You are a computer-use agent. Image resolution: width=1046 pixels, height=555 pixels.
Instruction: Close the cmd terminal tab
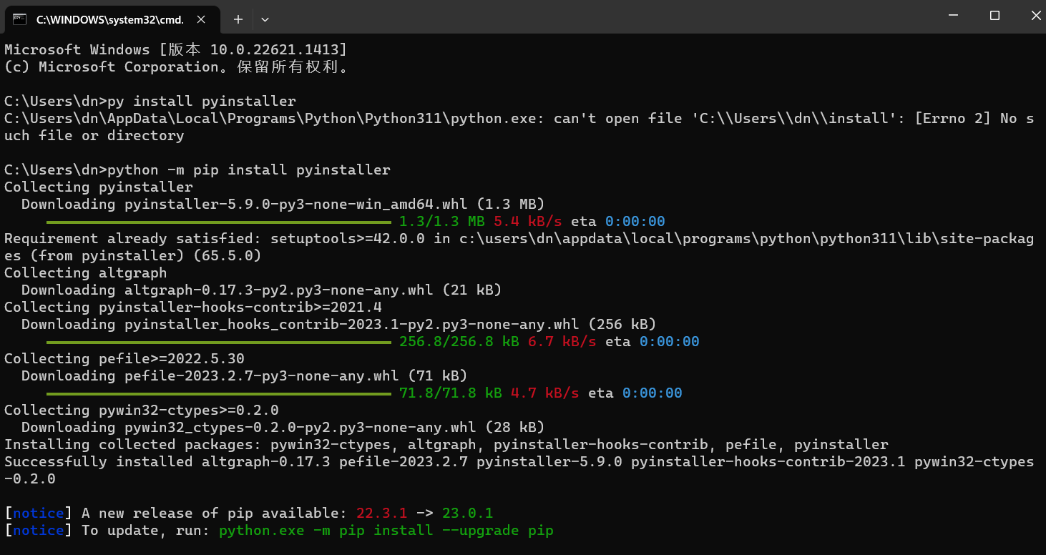[x=202, y=19]
